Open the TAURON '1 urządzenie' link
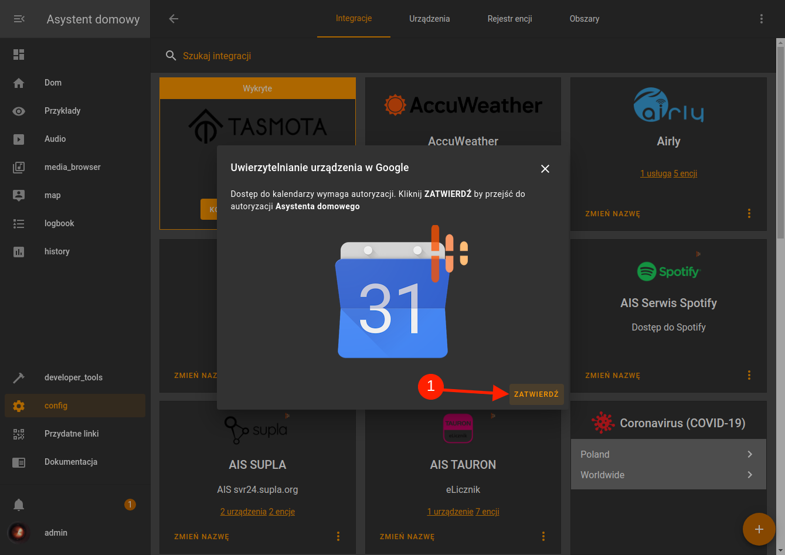This screenshot has width=785, height=555. tap(450, 512)
